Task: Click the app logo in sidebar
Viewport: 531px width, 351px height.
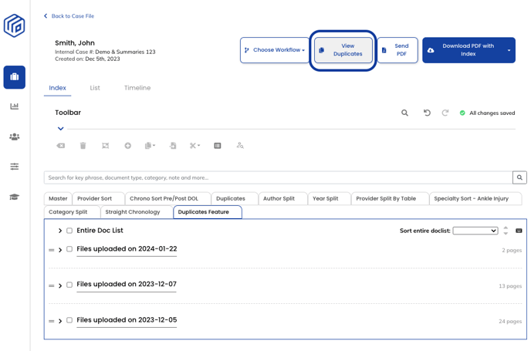Action: (x=14, y=25)
